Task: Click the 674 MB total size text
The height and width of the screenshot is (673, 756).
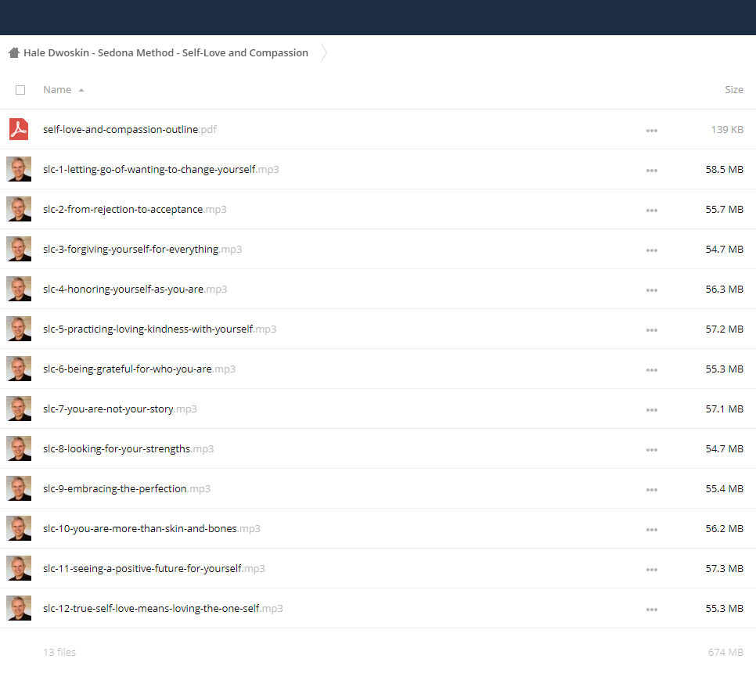Action: pyautogui.click(x=725, y=653)
